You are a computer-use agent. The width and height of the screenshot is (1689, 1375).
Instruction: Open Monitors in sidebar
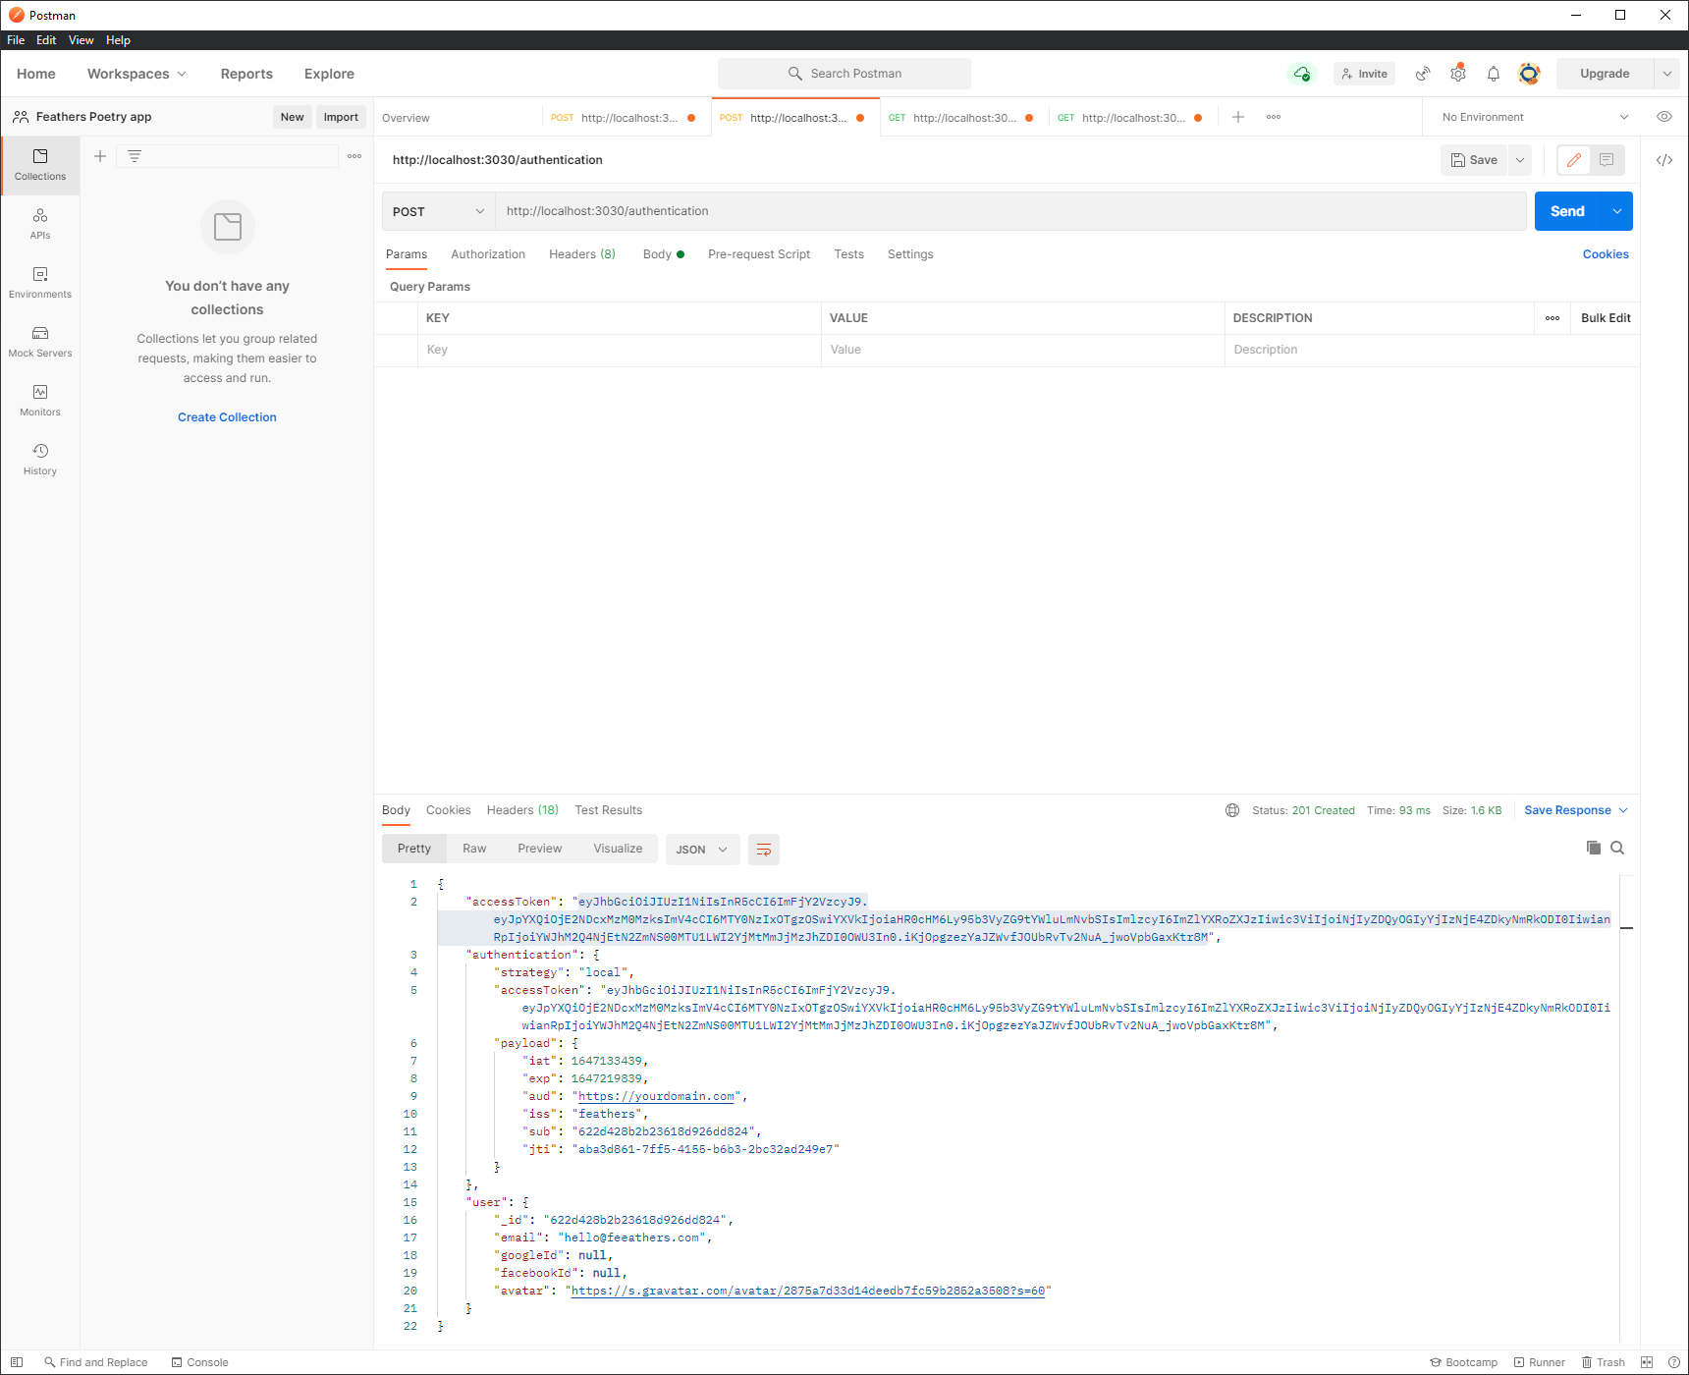click(x=40, y=401)
